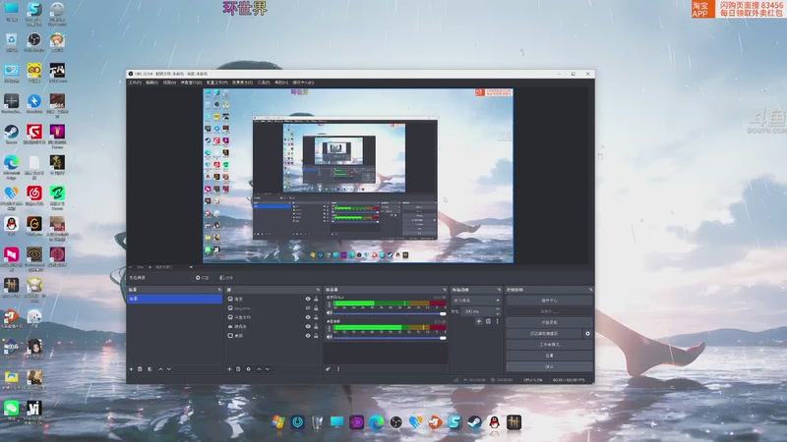The height and width of the screenshot is (442, 787).
Task: Remove selected source with trash icon
Action: pyautogui.click(x=238, y=369)
